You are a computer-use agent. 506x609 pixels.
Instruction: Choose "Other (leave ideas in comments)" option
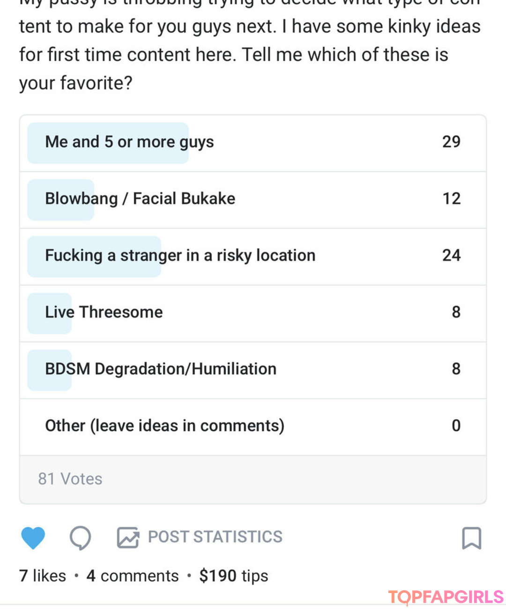coord(253,427)
